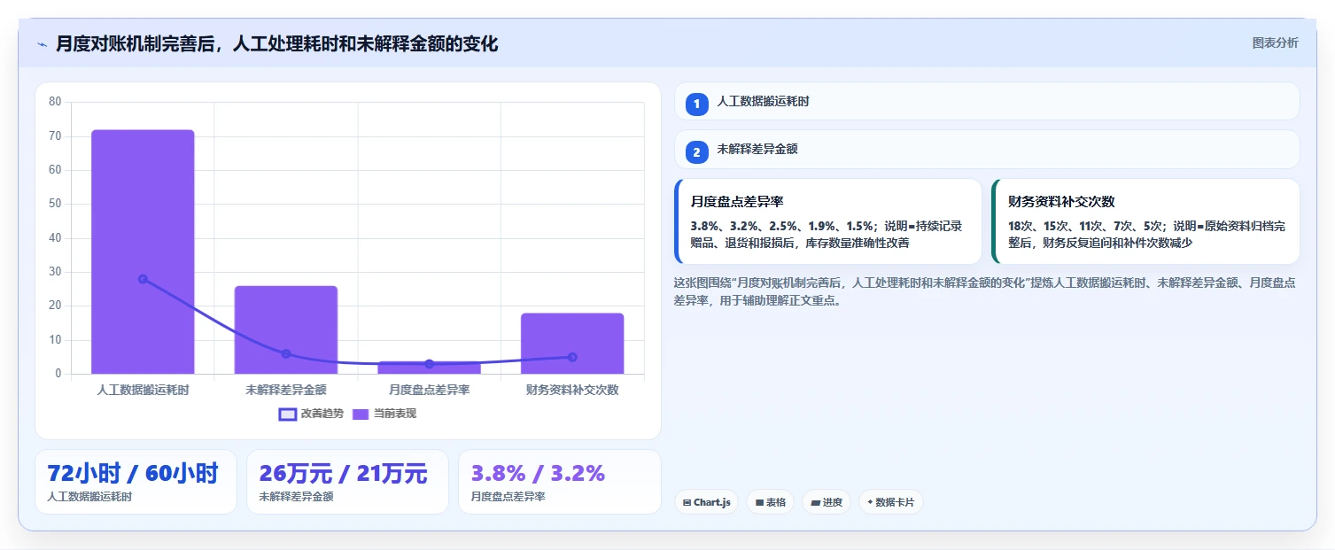Click trend line point above 人工数据搬运耗时
The width and height of the screenshot is (1335, 550).
tap(143, 279)
